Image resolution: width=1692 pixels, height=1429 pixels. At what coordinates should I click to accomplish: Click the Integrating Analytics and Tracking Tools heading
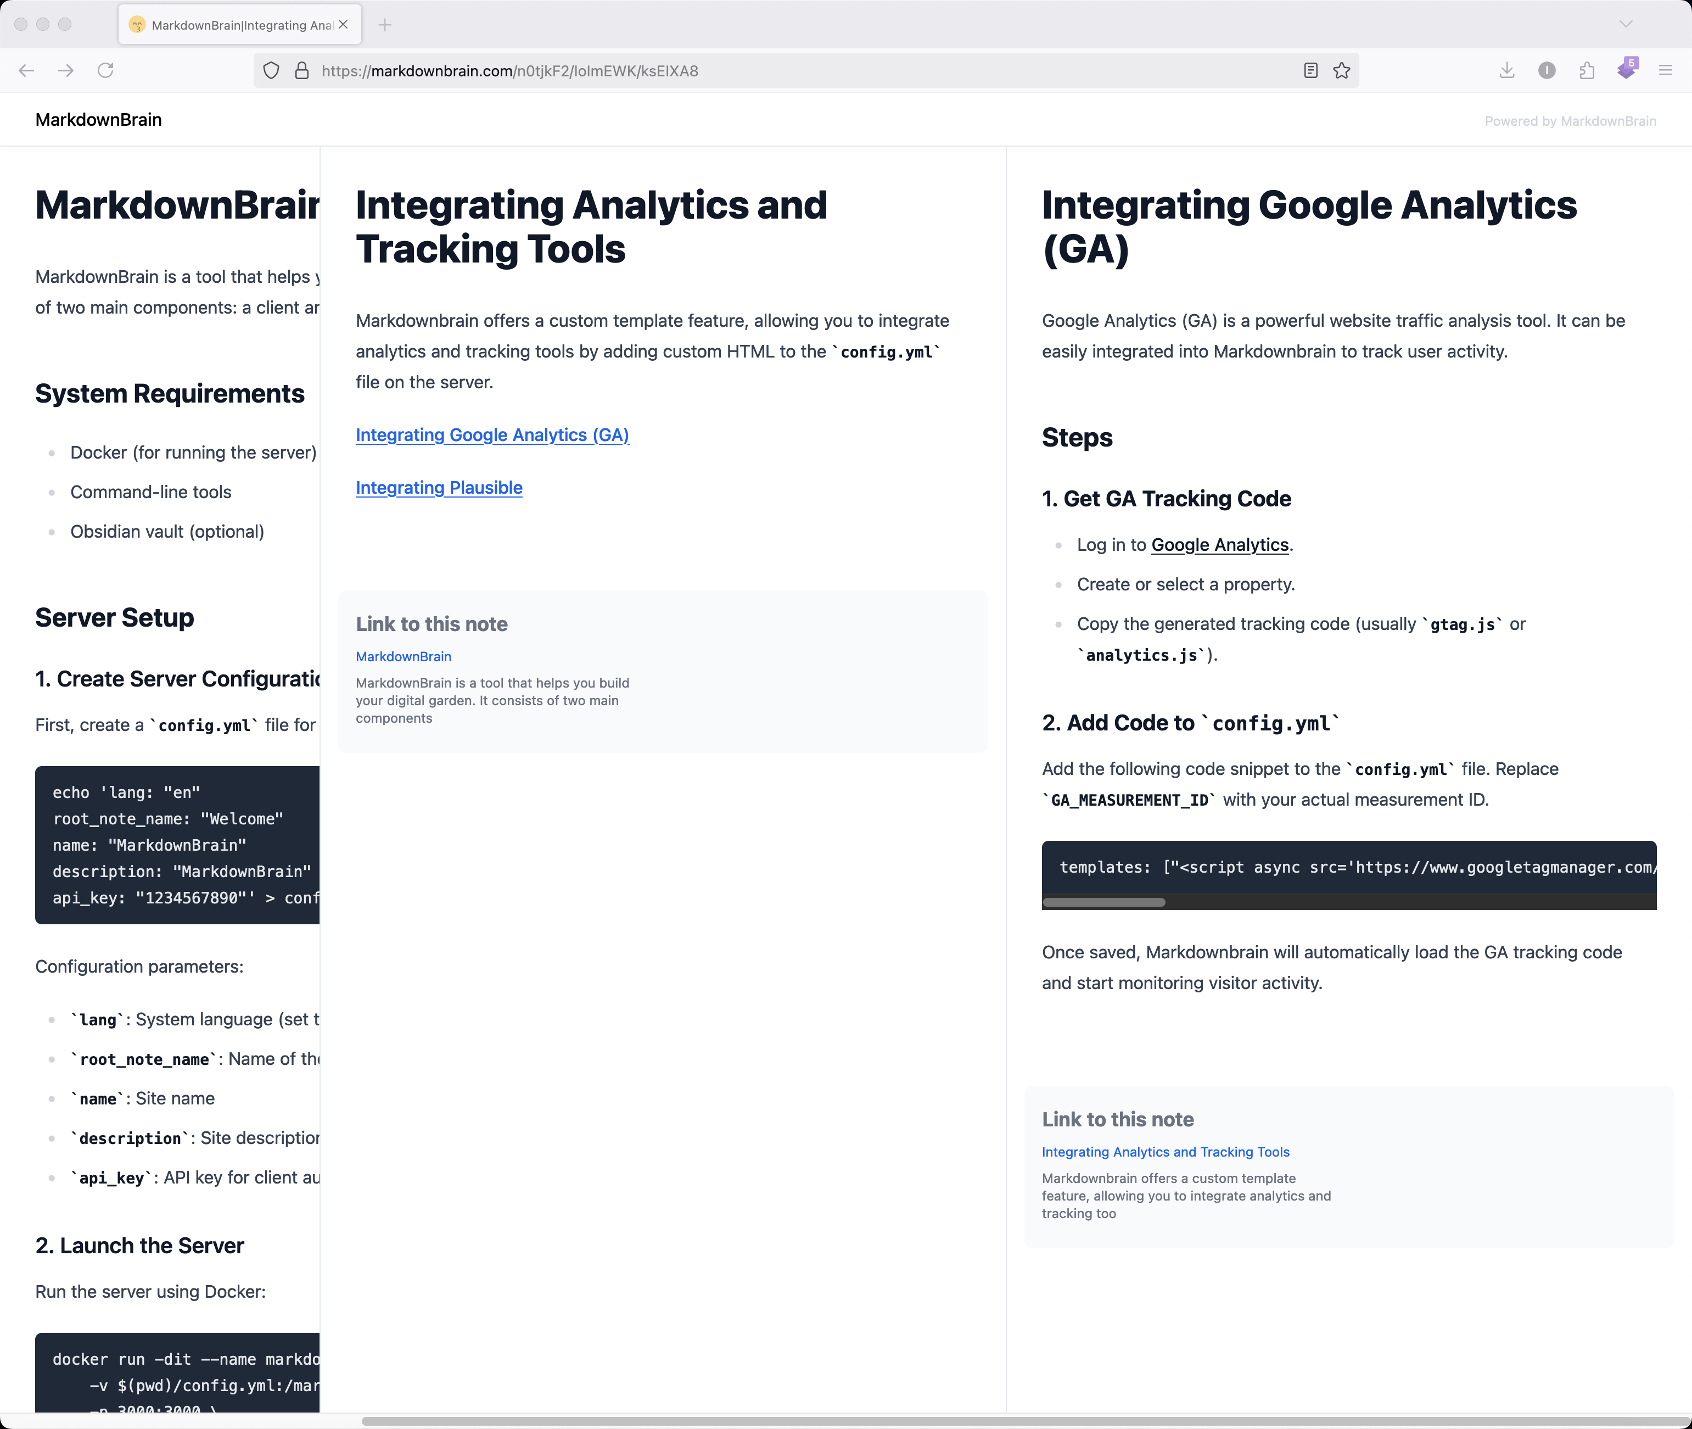(591, 227)
